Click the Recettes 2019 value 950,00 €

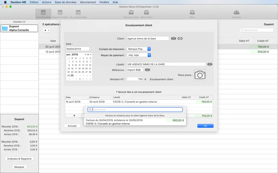click(32, 130)
